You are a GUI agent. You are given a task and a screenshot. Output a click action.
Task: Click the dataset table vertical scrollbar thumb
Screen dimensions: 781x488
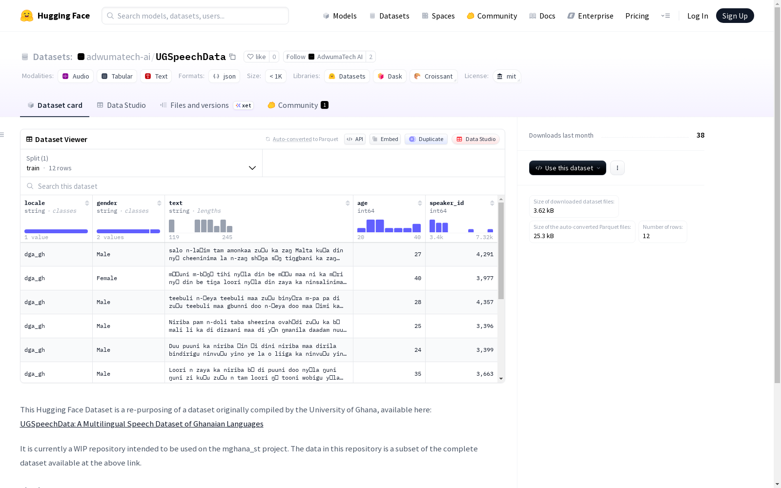click(x=501, y=251)
